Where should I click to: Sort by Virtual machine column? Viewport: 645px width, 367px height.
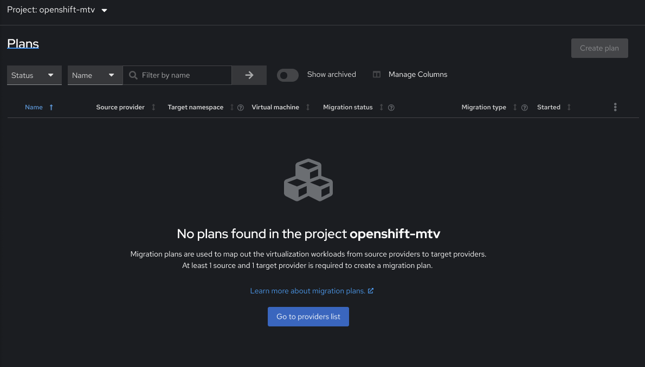(275, 107)
